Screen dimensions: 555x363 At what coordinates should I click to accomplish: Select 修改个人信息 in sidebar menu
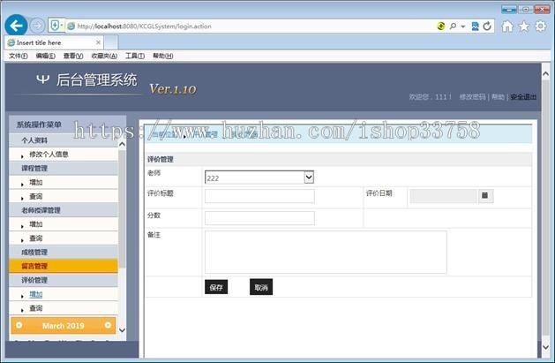pos(49,154)
